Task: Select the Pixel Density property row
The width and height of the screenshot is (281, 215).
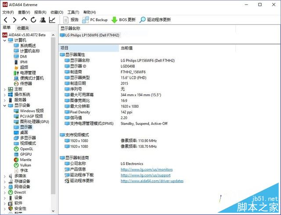Action: pyautogui.click(x=98, y=112)
